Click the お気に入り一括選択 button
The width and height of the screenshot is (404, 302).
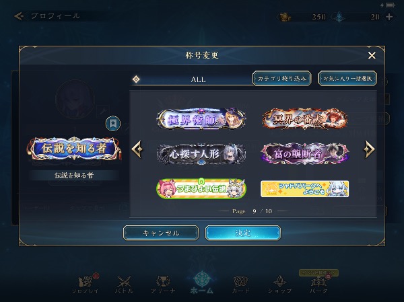(x=347, y=78)
